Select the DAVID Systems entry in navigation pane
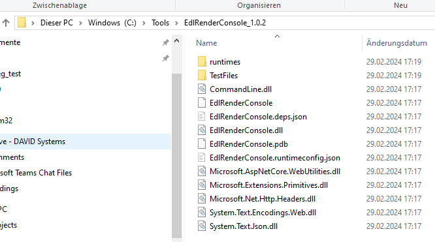Viewport: 435px width, 242px height. tap(86, 142)
